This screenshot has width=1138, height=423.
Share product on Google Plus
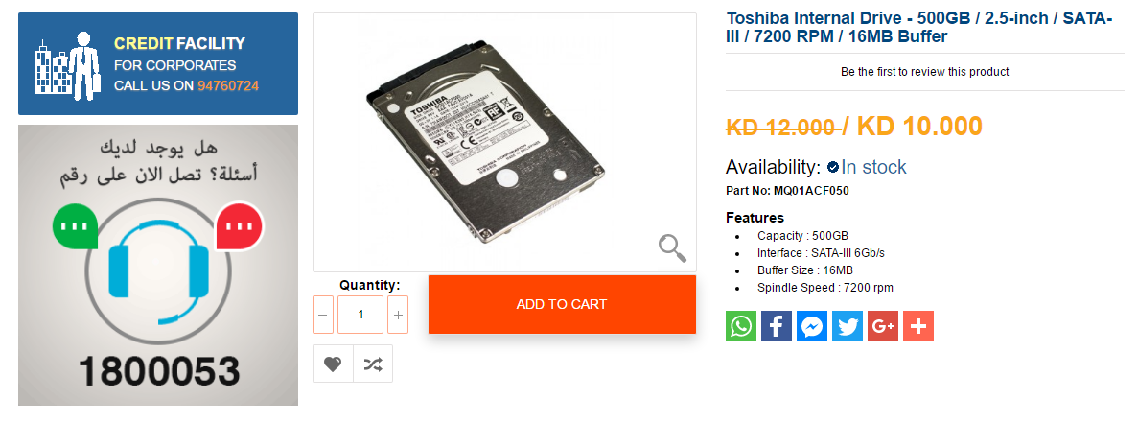(883, 326)
